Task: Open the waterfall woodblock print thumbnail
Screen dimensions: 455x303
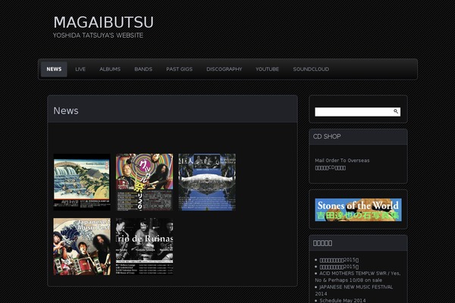Action: pos(82,182)
